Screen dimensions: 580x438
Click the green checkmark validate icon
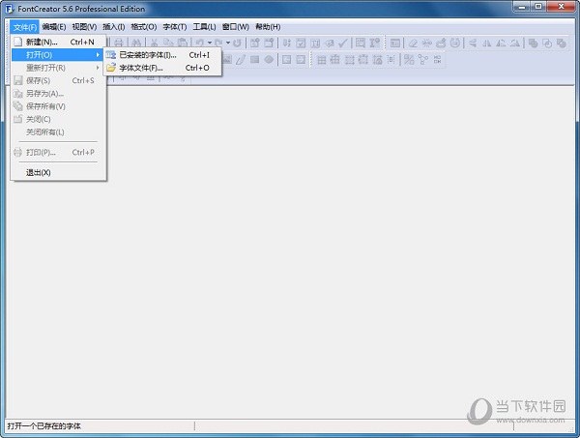pyautogui.click(x=343, y=43)
